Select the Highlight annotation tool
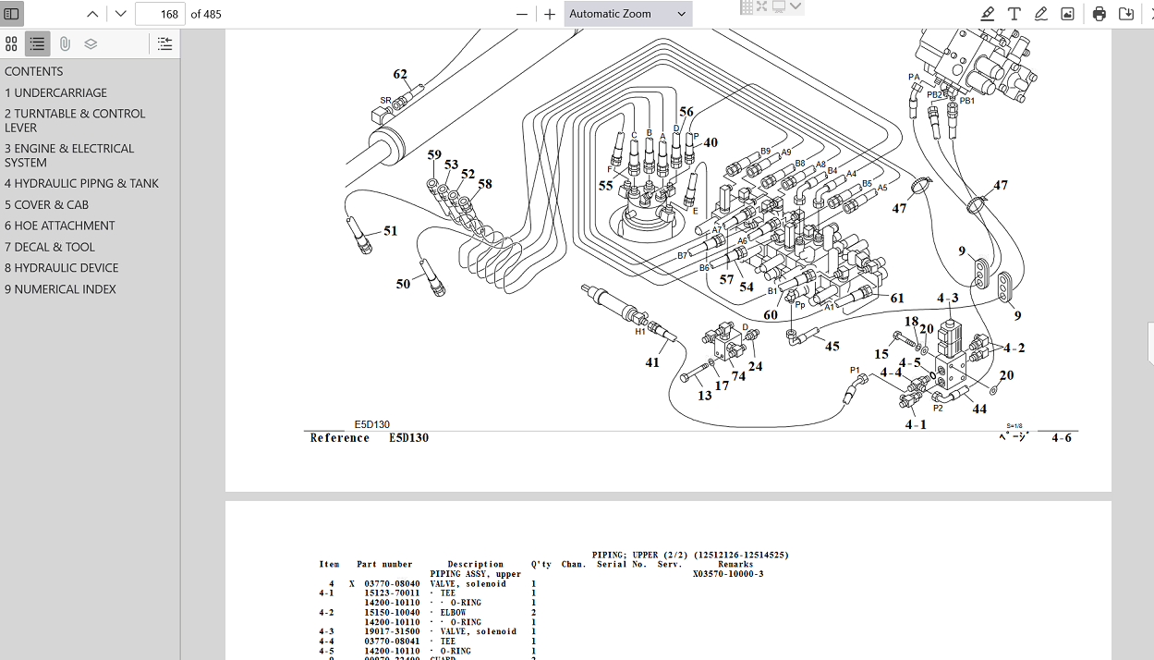The width and height of the screenshot is (1154, 660). click(x=988, y=14)
